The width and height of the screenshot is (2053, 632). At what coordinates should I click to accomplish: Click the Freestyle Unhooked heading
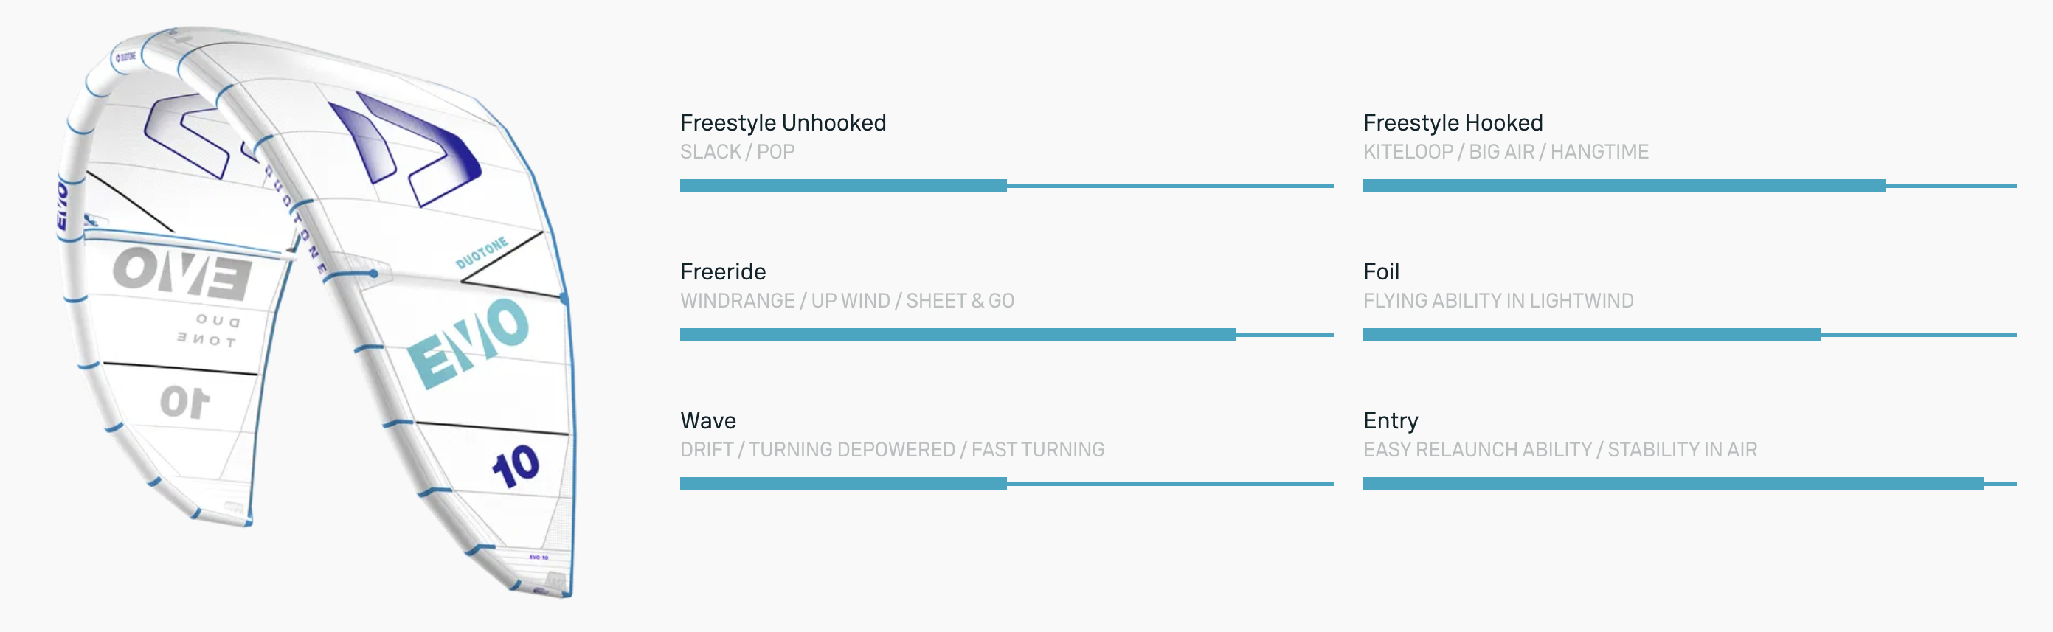coord(783,122)
